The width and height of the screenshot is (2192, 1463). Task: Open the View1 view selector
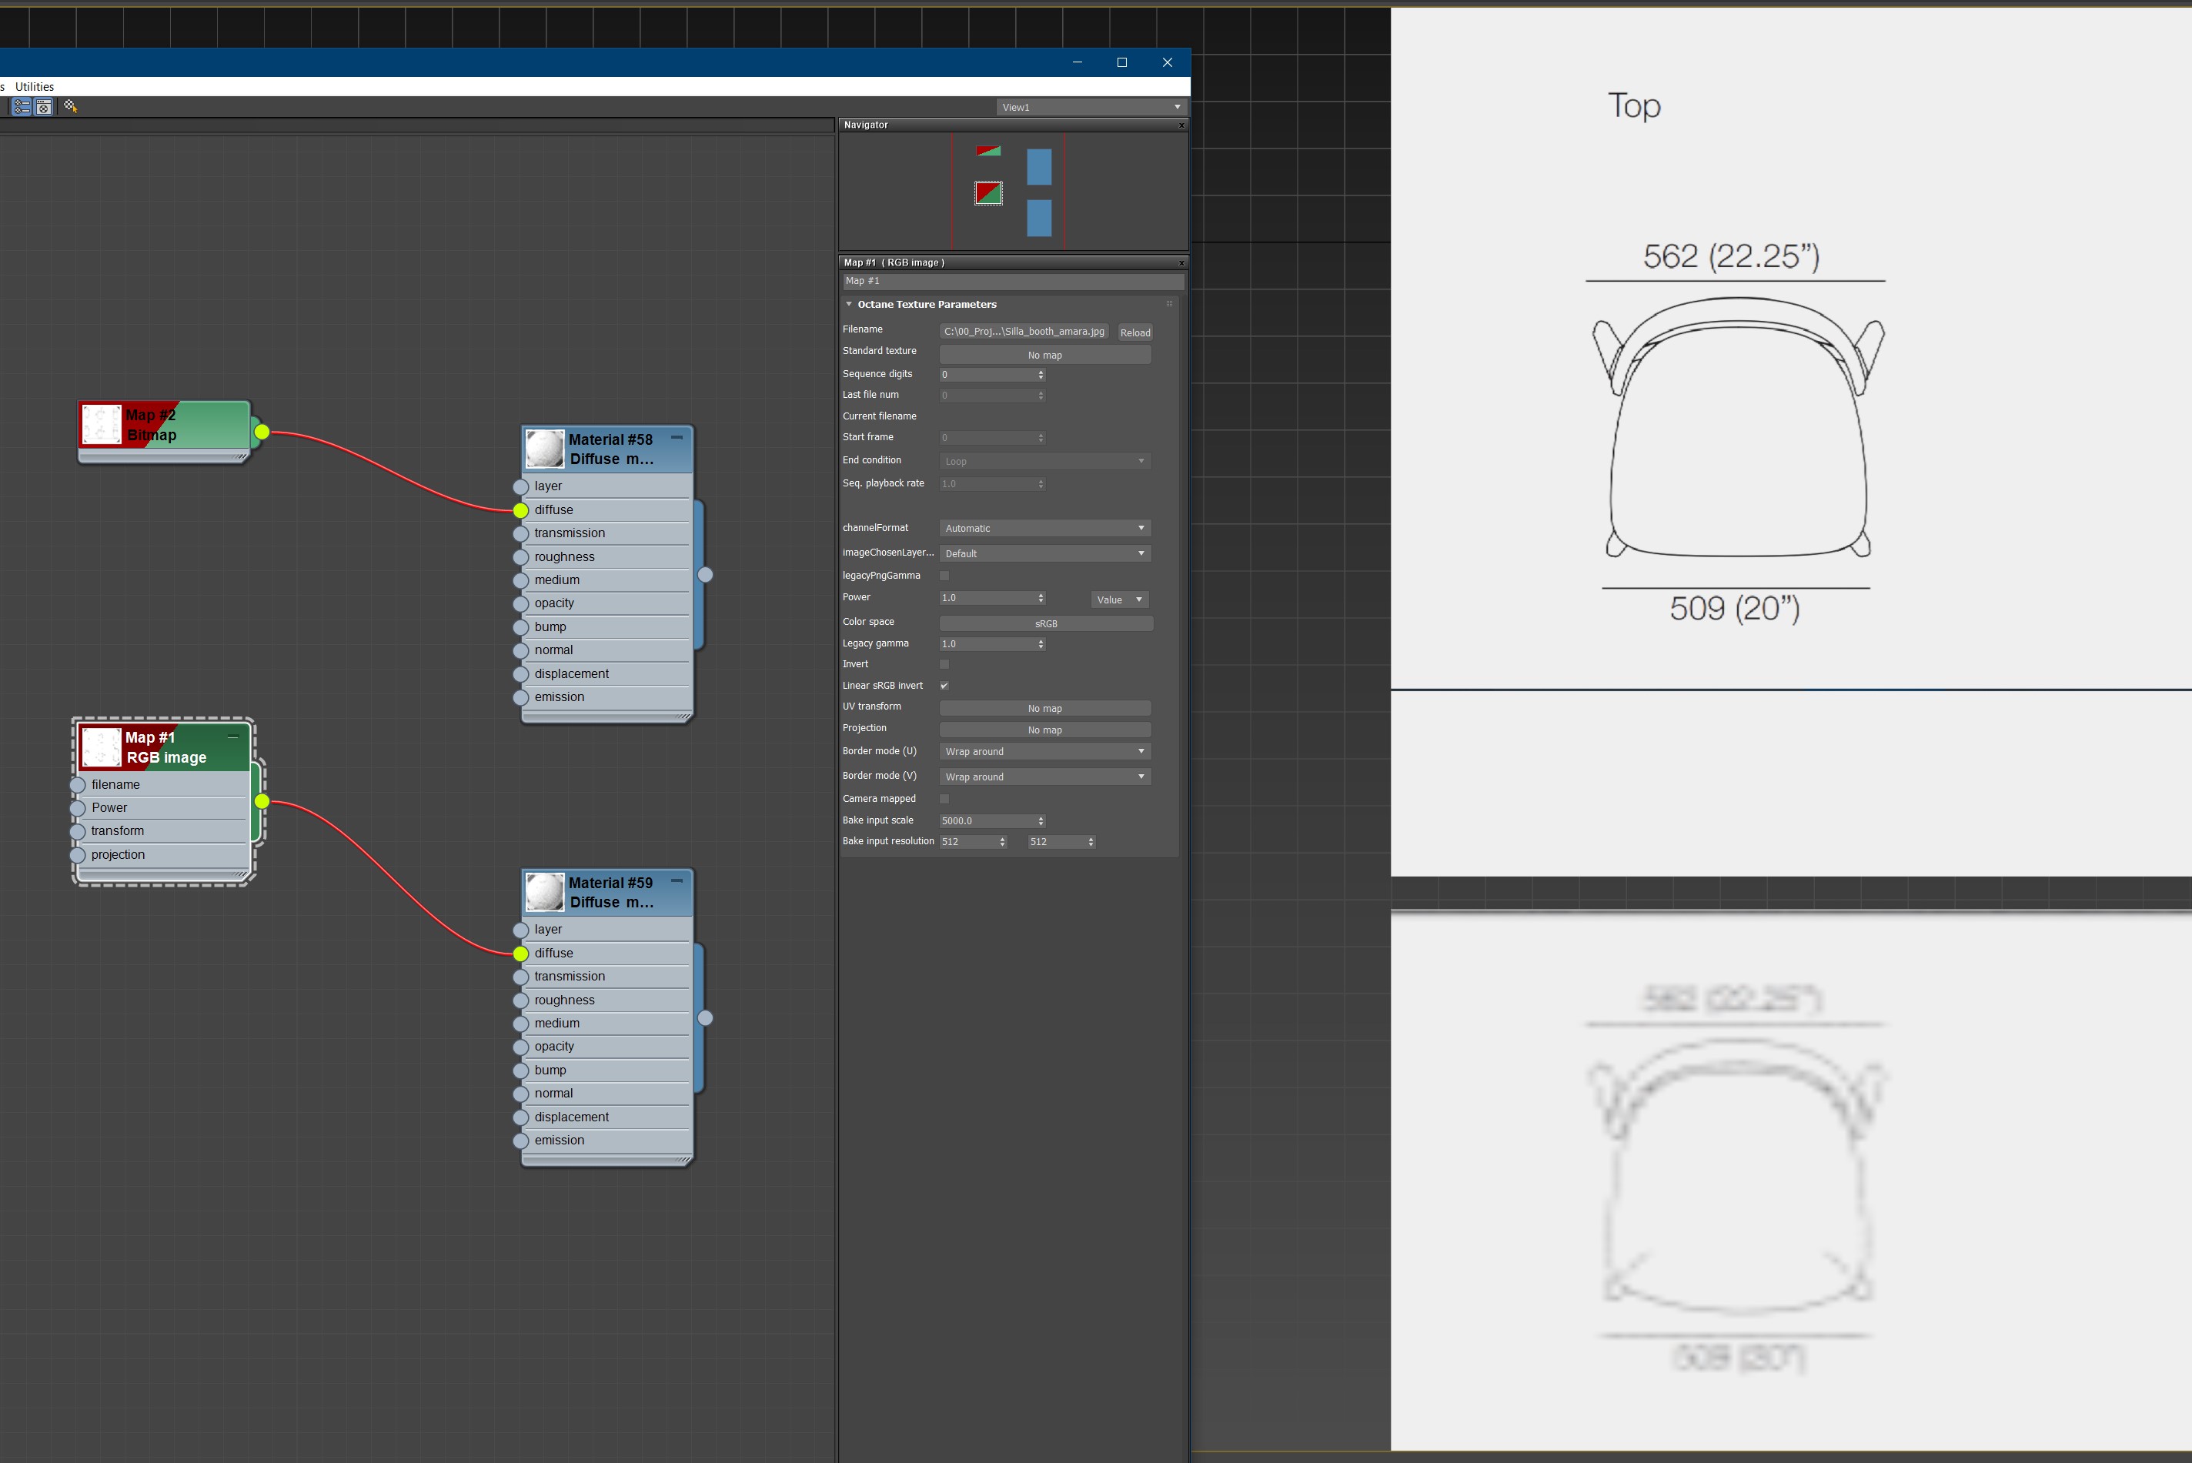tap(1090, 107)
